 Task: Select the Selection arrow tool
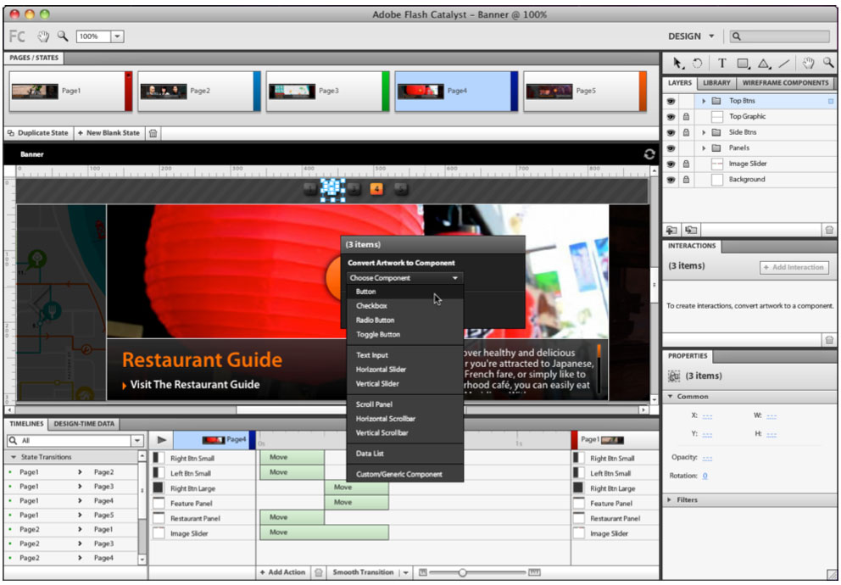click(678, 64)
